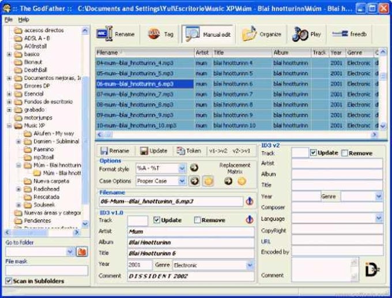Click yellow circle icon beside Case Options
Image resolution: width=392 pixels, height=298 pixels.
[x=208, y=181]
